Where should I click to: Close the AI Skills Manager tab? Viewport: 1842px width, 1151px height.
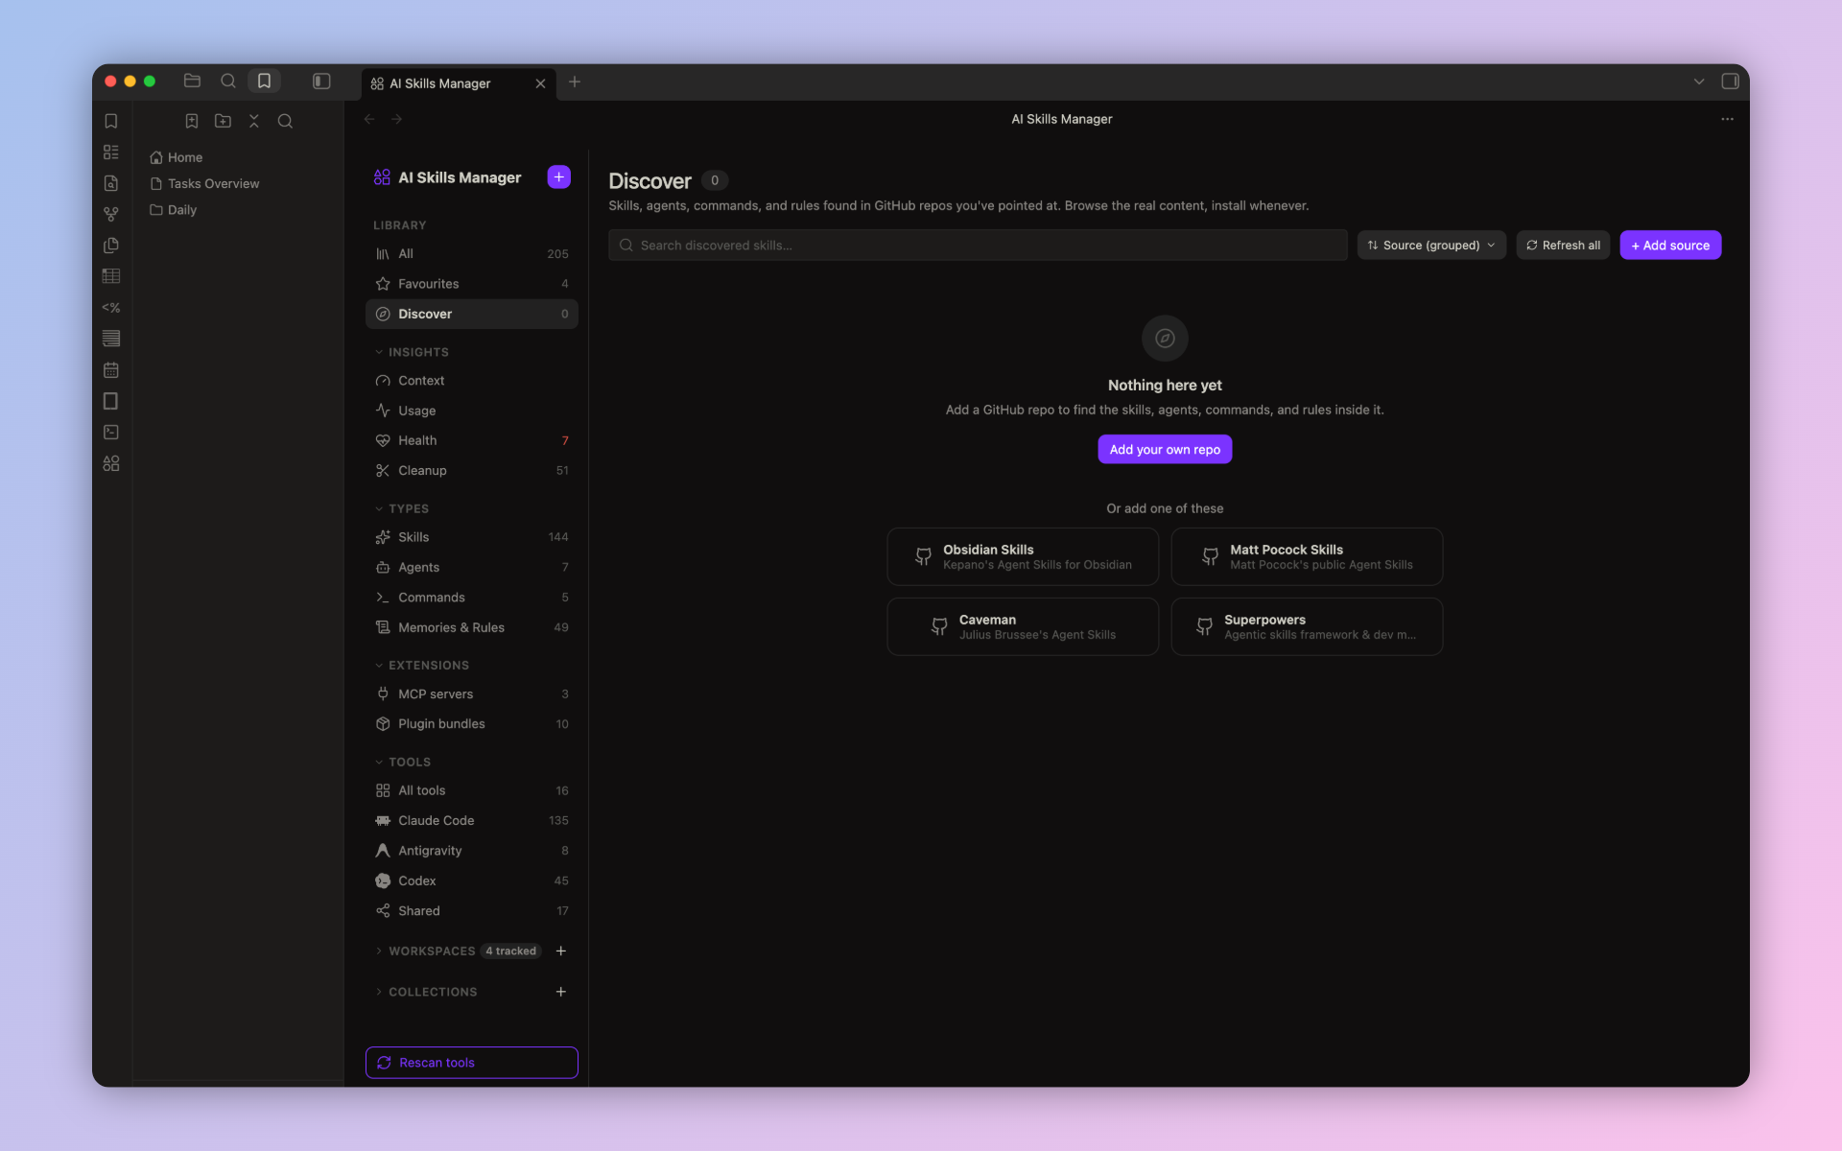tap(540, 83)
